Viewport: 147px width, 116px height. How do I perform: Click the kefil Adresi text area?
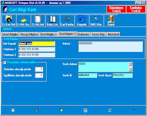pyautogui.click(x=110, y=46)
